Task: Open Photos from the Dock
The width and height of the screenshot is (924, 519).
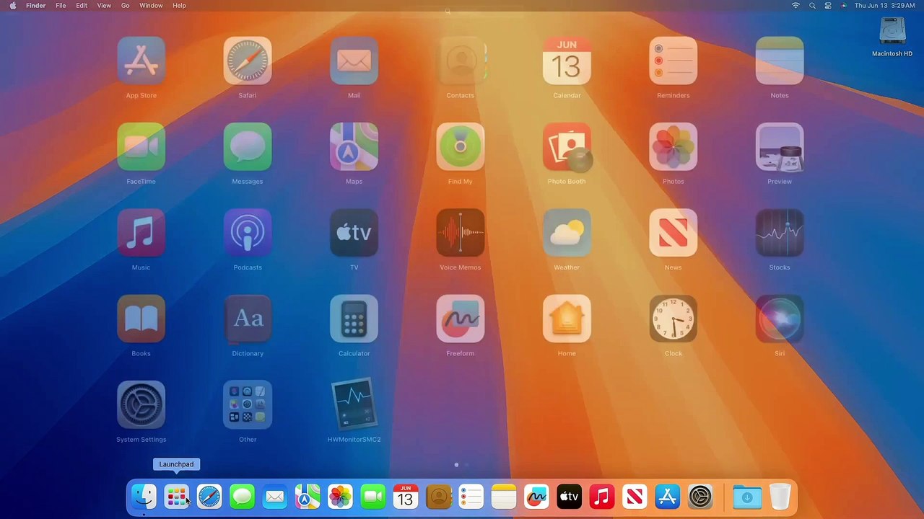Action: [340, 497]
